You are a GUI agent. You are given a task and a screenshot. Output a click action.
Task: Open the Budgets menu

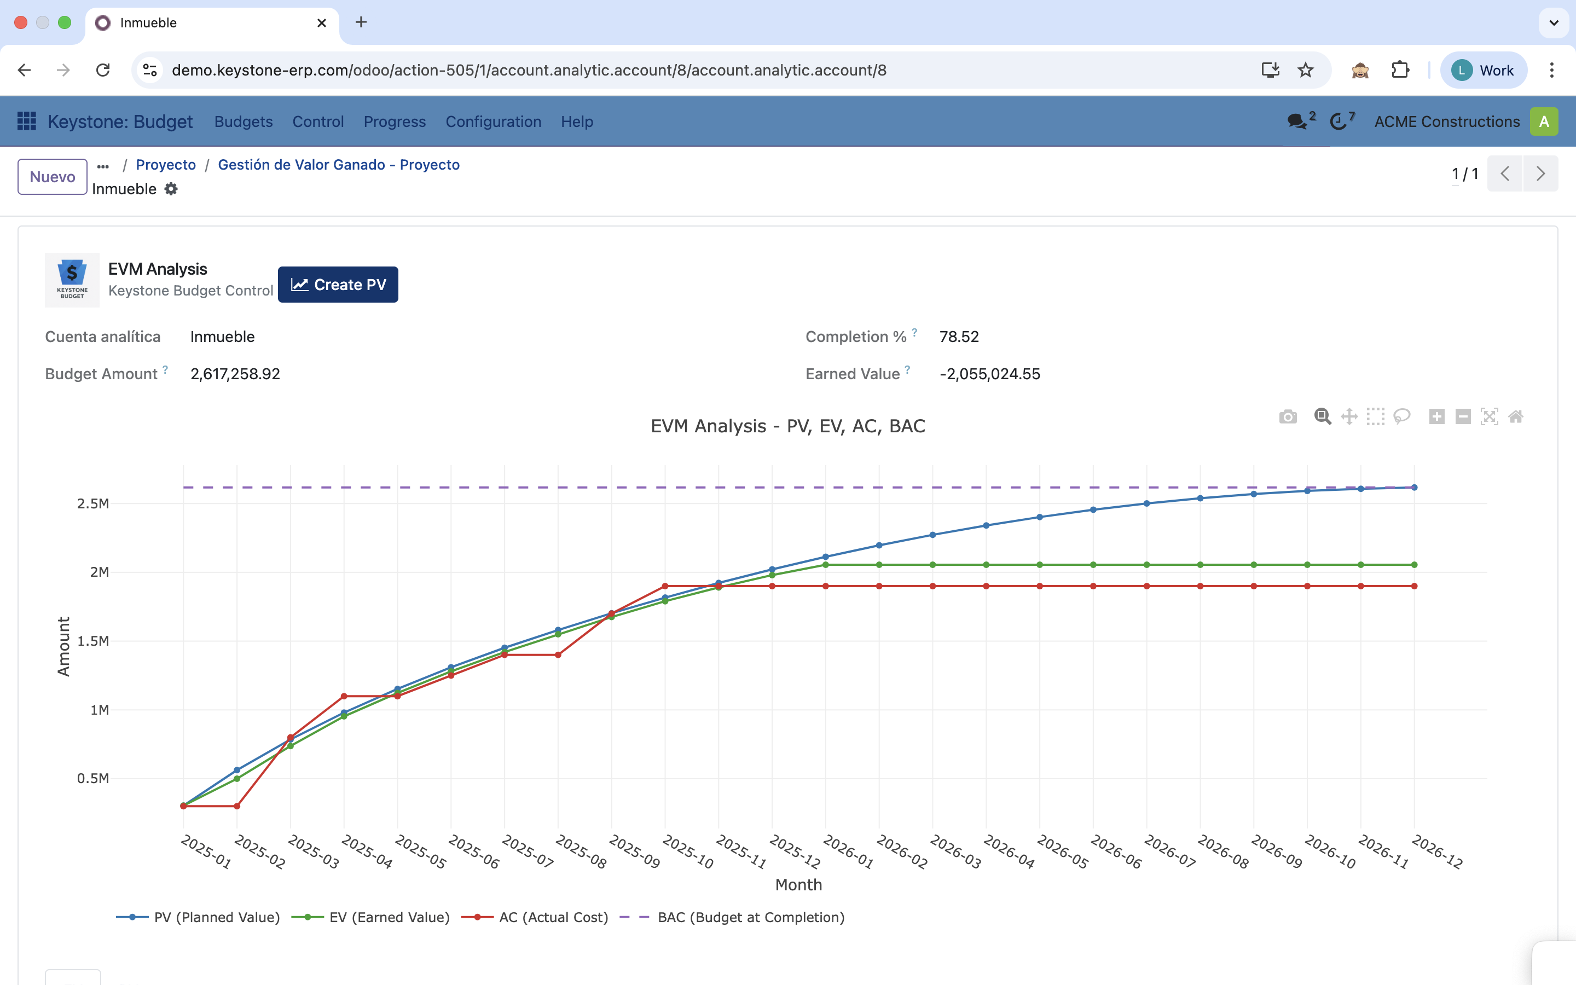click(243, 122)
